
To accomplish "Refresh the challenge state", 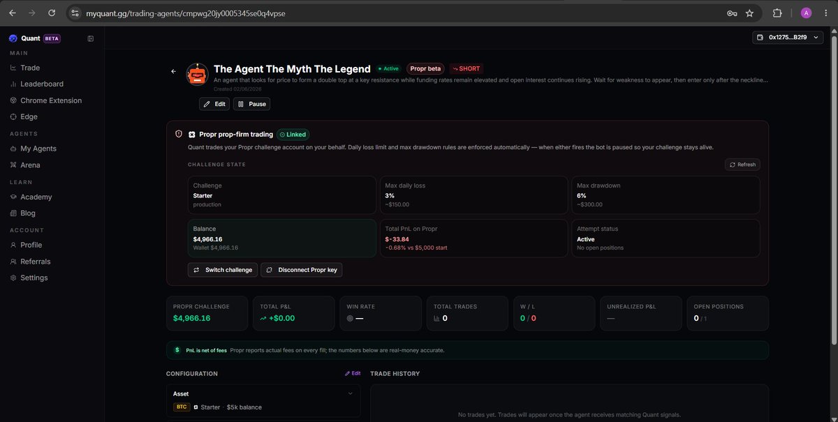I will [742, 165].
